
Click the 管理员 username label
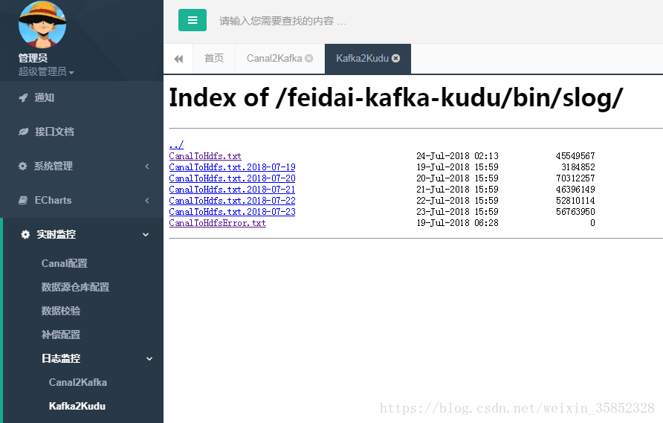pyautogui.click(x=33, y=58)
